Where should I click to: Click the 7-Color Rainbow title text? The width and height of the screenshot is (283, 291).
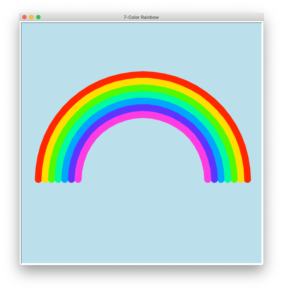click(x=141, y=17)
